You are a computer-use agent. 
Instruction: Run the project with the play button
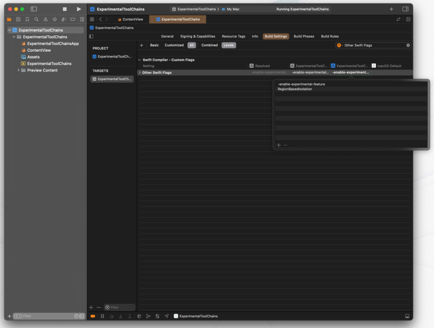pyautogui.click(x=78, y=9)
